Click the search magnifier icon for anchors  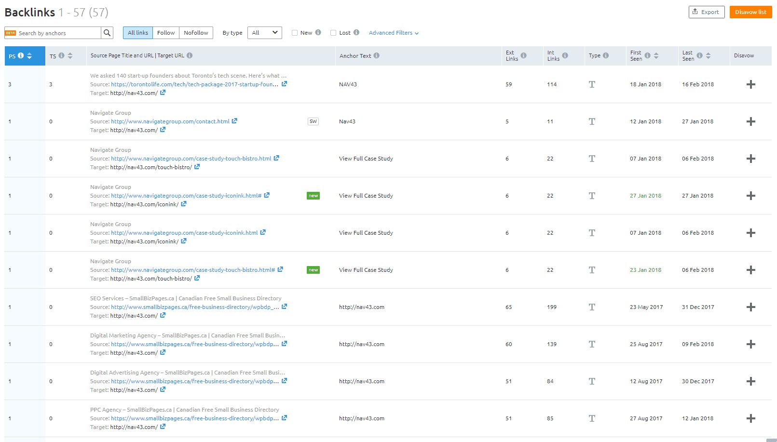(107, 33)
